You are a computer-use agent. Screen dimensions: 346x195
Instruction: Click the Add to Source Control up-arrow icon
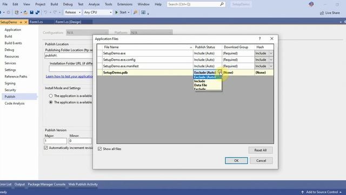[x=303, y=192]
